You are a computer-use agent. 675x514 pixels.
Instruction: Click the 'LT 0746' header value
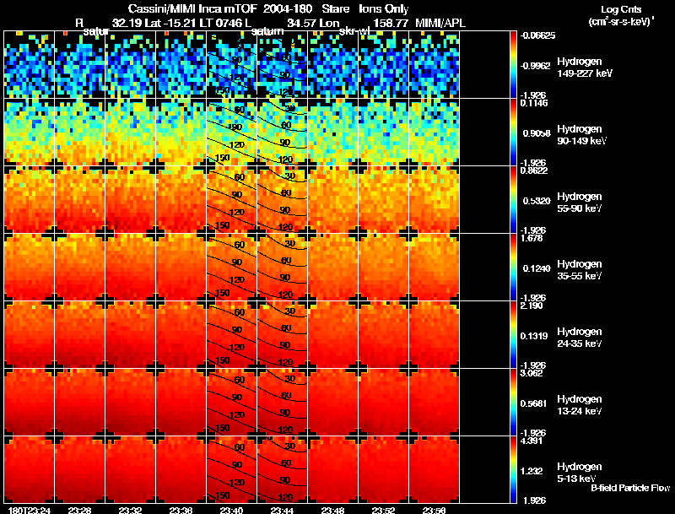click(220, 23)
